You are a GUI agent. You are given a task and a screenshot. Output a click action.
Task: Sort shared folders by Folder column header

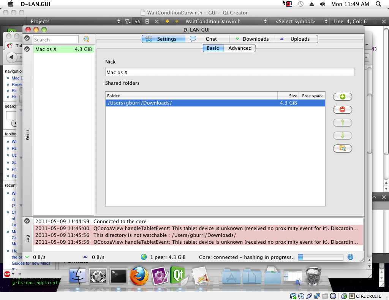(191, 95)
